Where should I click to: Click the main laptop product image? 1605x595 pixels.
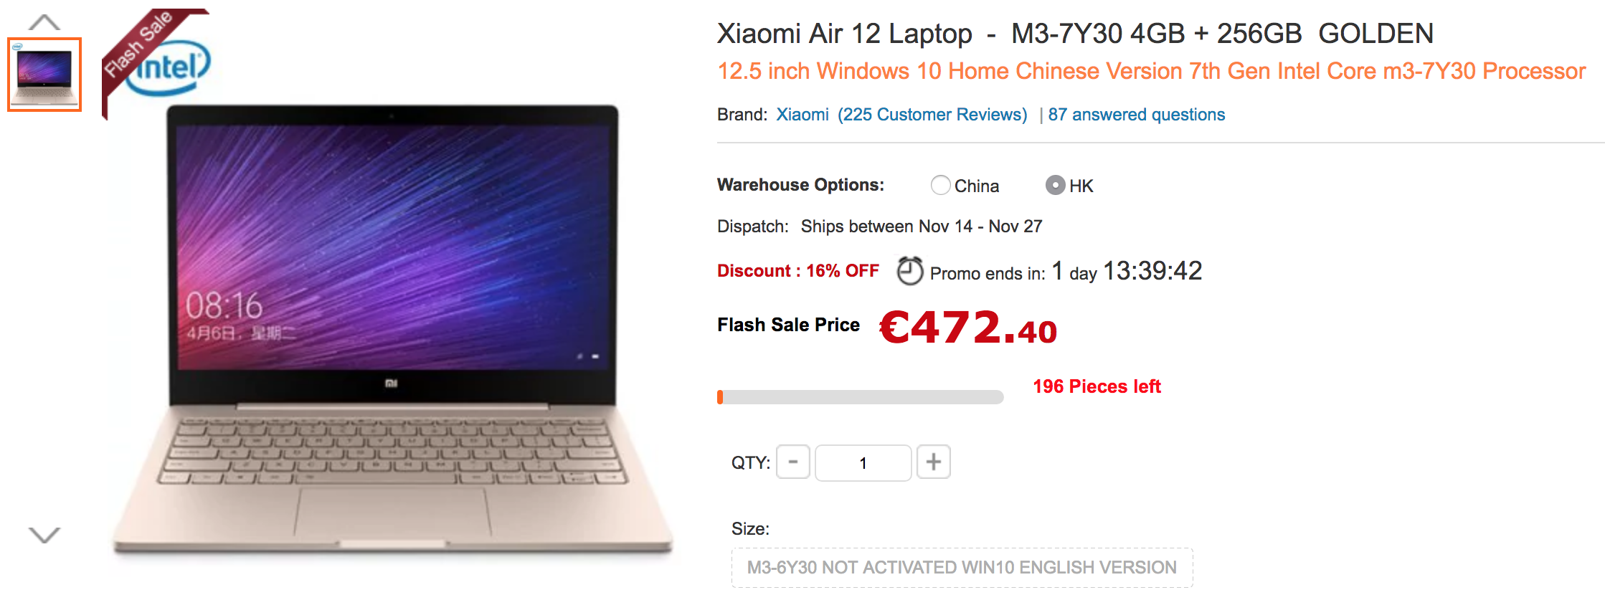coord(393,330)
